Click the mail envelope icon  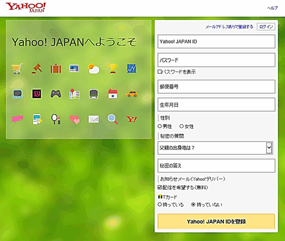click(x=93, y=119)
